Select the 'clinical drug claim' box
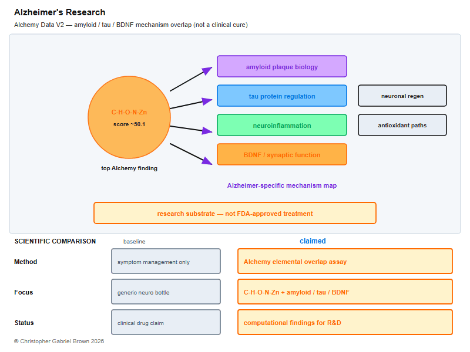The width and height of the screenshot is (470, 352). point(166,322)
